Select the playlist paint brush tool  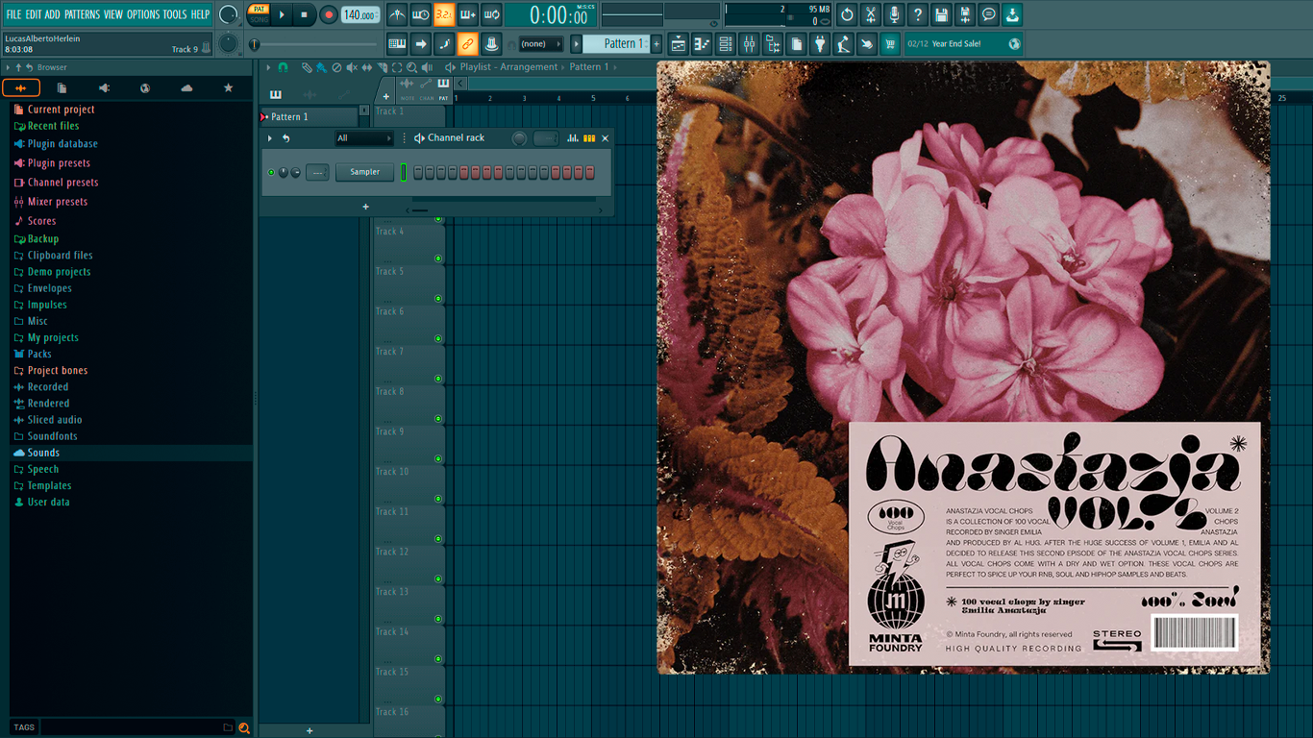point(320,67)
